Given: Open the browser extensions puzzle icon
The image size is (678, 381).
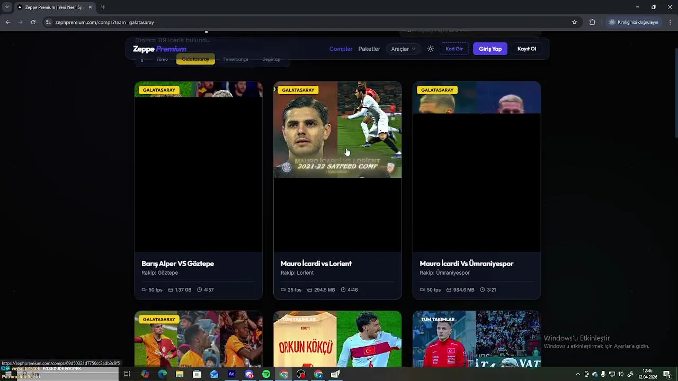Looking at the screenshot, I should [592, 22].
